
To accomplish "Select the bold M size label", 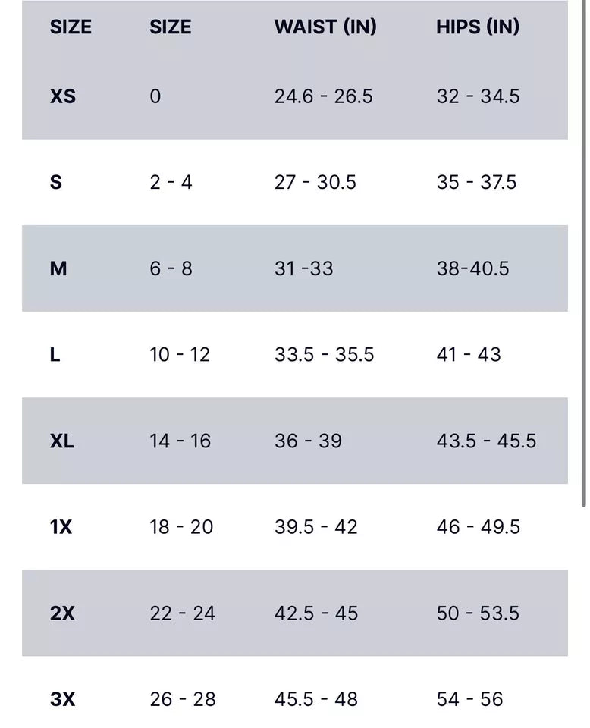I will pyautogui.click(x=58, y=268).
